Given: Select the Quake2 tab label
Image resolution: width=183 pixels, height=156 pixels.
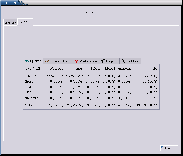Looking at the screenshot, I should 36,61.
